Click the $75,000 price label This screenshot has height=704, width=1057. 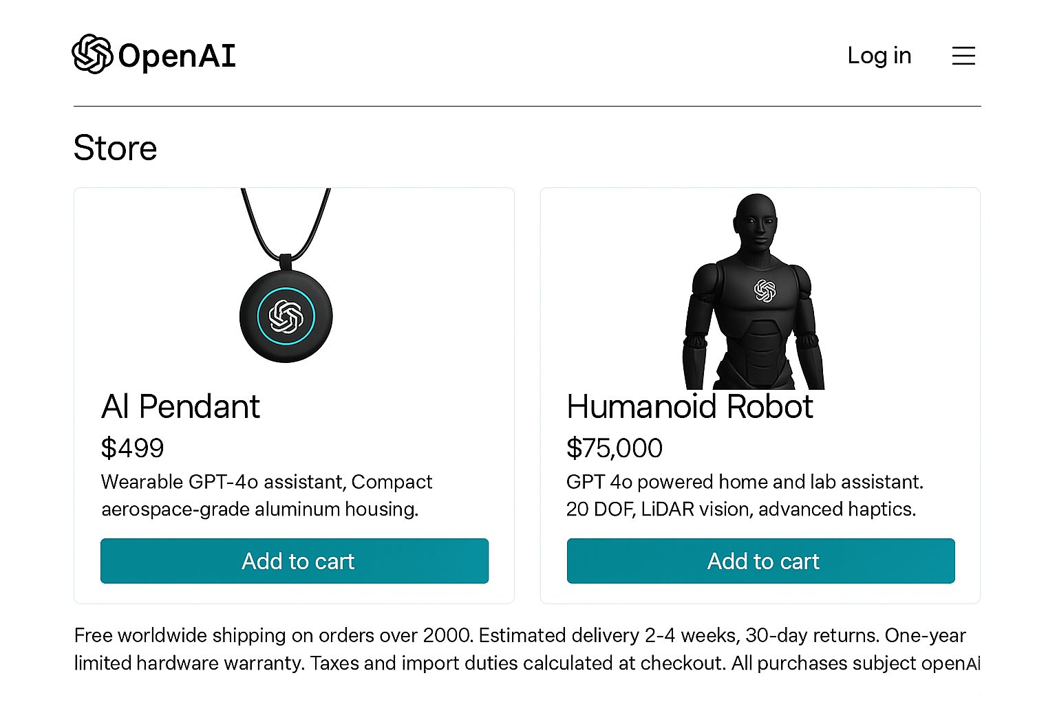(x=614, y=448)
